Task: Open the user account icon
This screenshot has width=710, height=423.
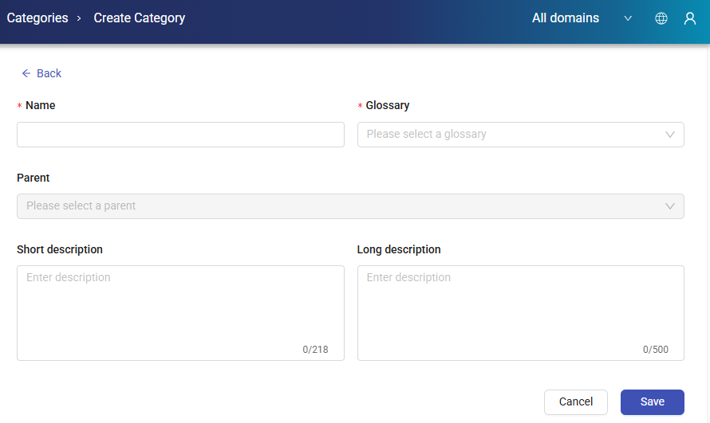Action: point(690,18)
